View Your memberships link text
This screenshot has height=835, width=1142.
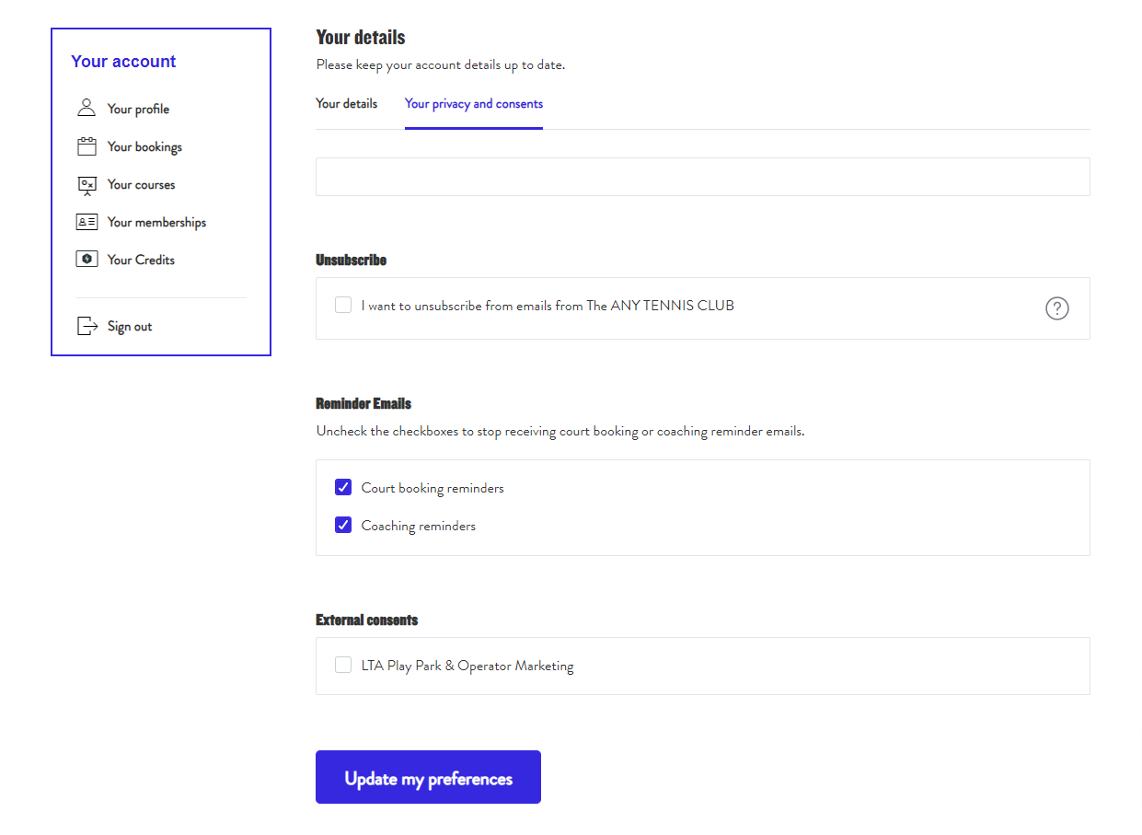click(156, 222)
